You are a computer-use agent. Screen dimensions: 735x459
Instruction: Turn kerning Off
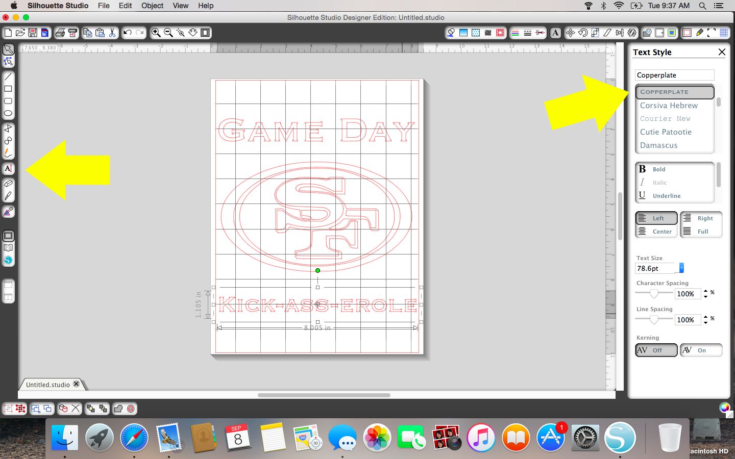pyautogui.click(x=656, y=350)
